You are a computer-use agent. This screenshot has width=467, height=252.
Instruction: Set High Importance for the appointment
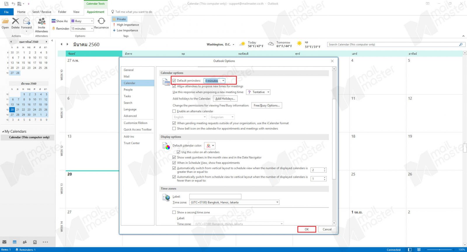pyautogui.click(x=126, y=25)
